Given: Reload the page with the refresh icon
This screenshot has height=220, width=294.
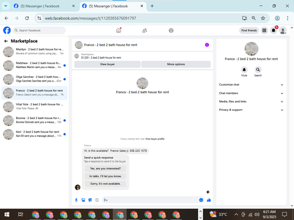Looking at the screenshot, I should [x=27, y=18].
